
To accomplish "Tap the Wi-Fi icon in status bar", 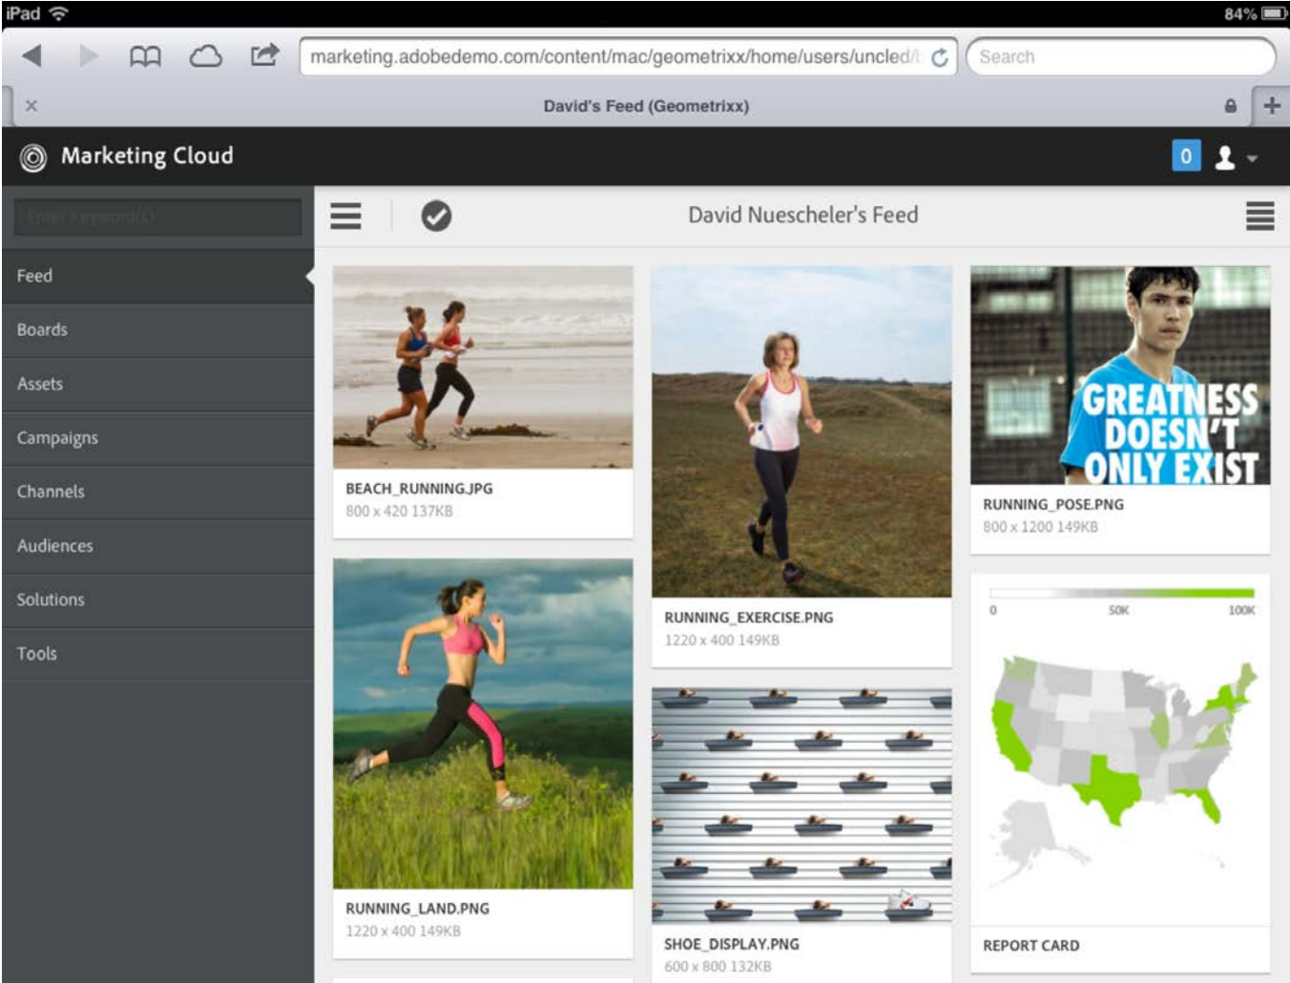I will point(59,13).
